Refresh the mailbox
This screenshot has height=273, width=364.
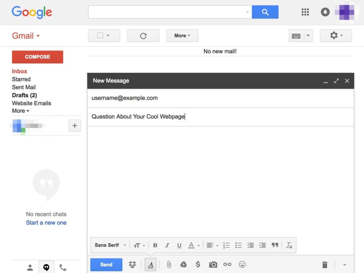(x=143, y=36)
